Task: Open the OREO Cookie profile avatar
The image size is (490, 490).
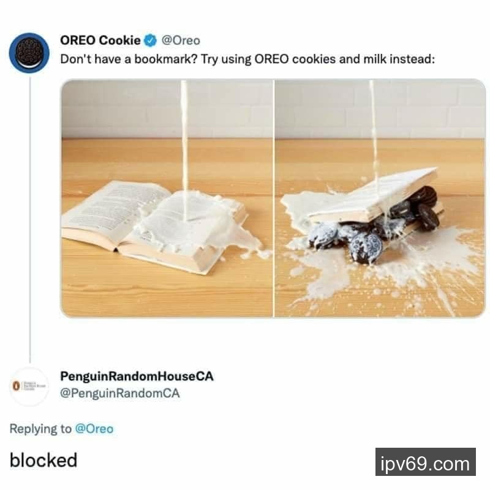Action: tap(29, 53)
